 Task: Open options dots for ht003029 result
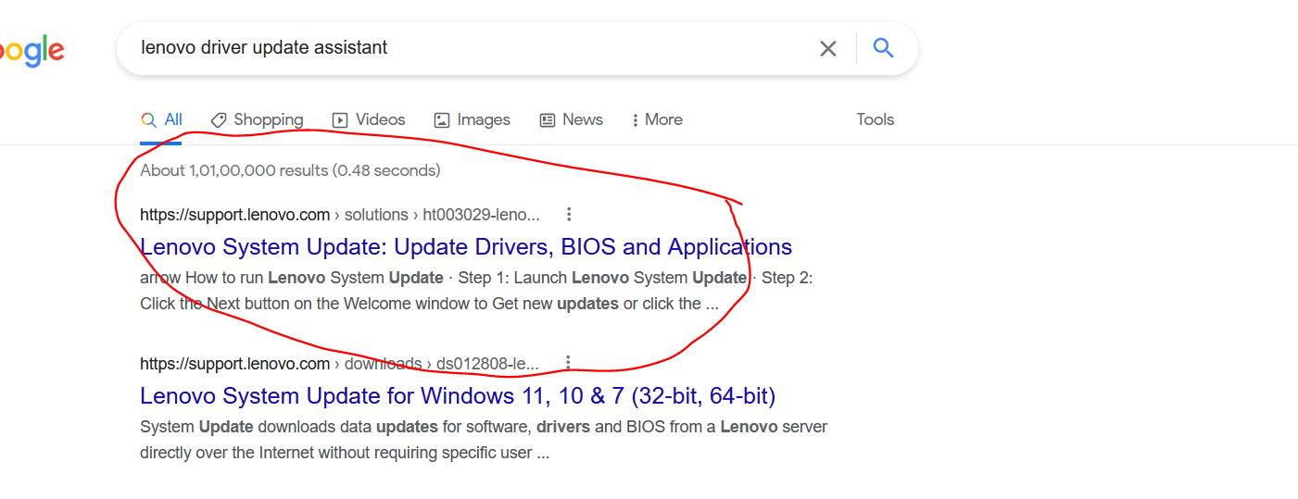point(569,215)
